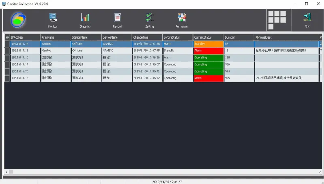Click the Genitec round logo
This screenshot has height=184, width=324.
point(18,20)
